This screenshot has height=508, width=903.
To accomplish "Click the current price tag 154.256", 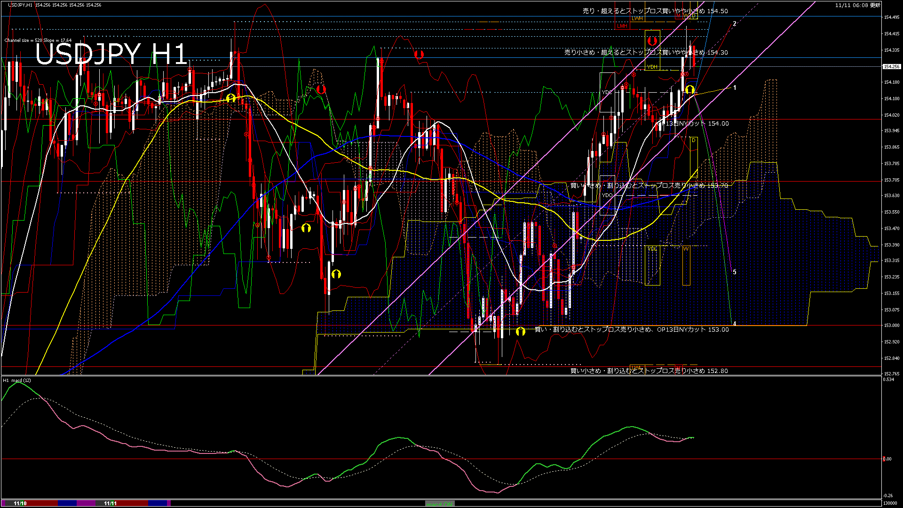I will tap(891, 67).
